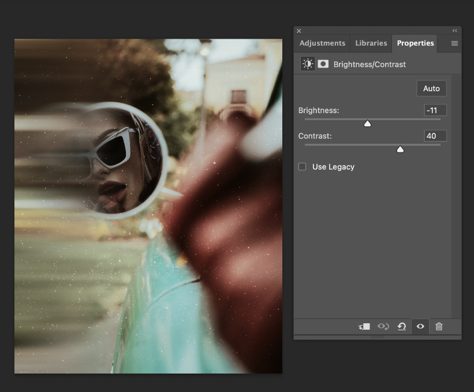Clip adjustment to layer below
The height and width of the screenshot is (392, 474).
click(364, 326)
